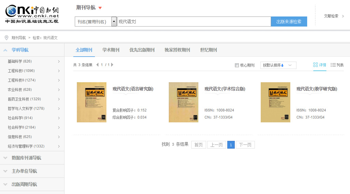Open the 刊名(曾用刊名) search field selector
This screenshot has width=350, height=194.
(96, 21)
